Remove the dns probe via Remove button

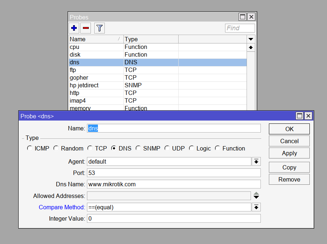(289, 179)
